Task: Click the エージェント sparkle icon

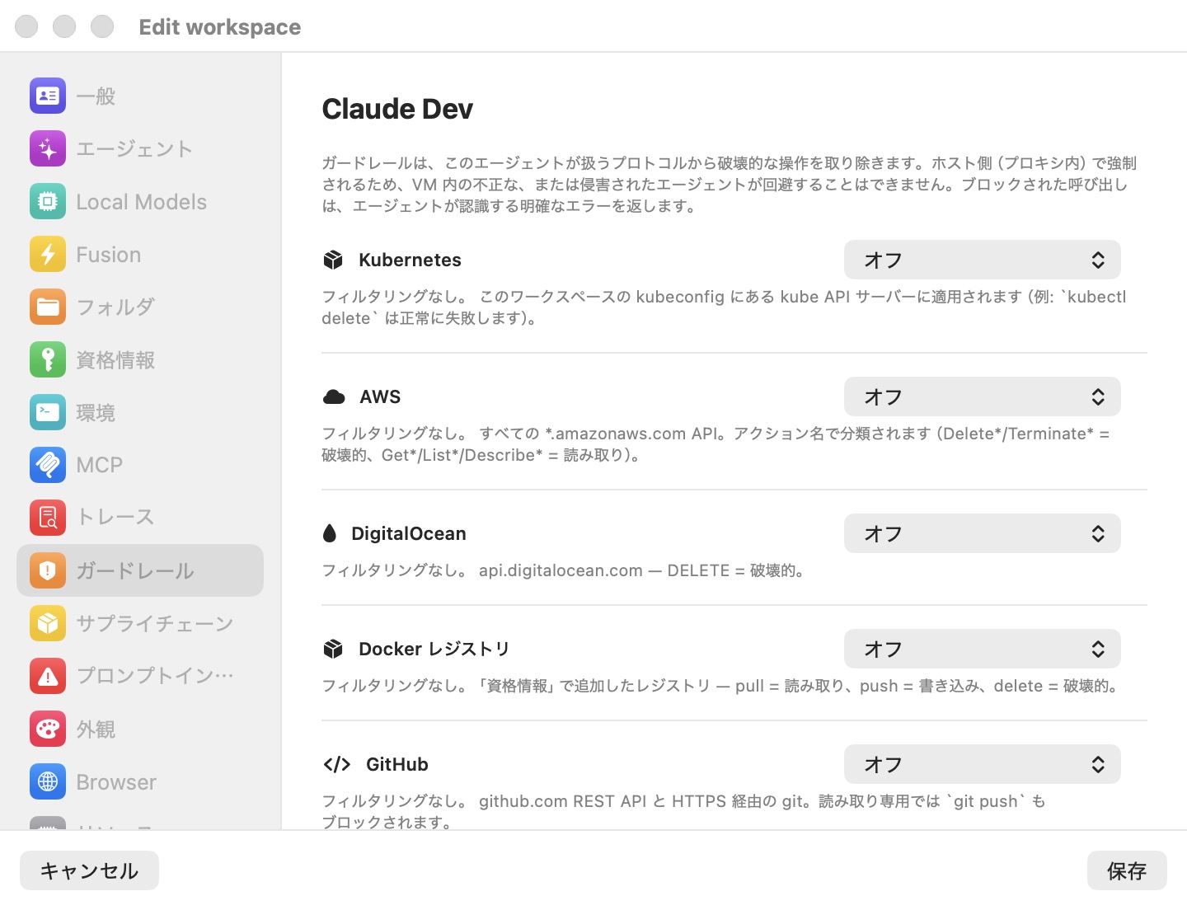Action: 48,148
